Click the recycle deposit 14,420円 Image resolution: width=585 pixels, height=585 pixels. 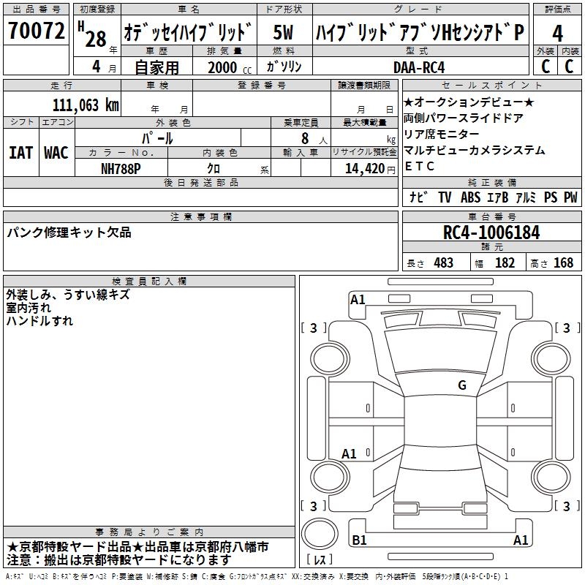(x=370, y=169)
